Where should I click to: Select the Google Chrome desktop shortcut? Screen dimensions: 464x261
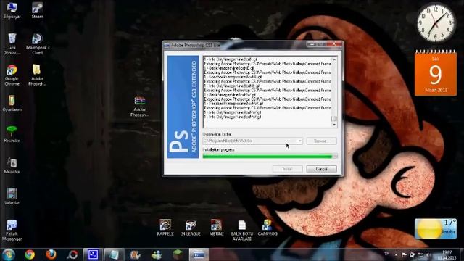(x=12, y=75)
